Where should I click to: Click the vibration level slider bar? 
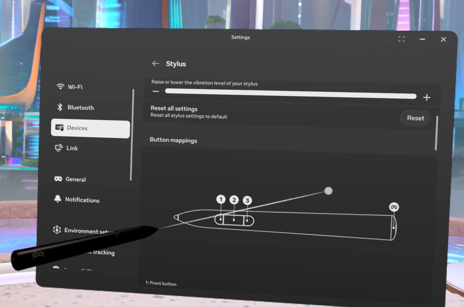coord(290,93)
